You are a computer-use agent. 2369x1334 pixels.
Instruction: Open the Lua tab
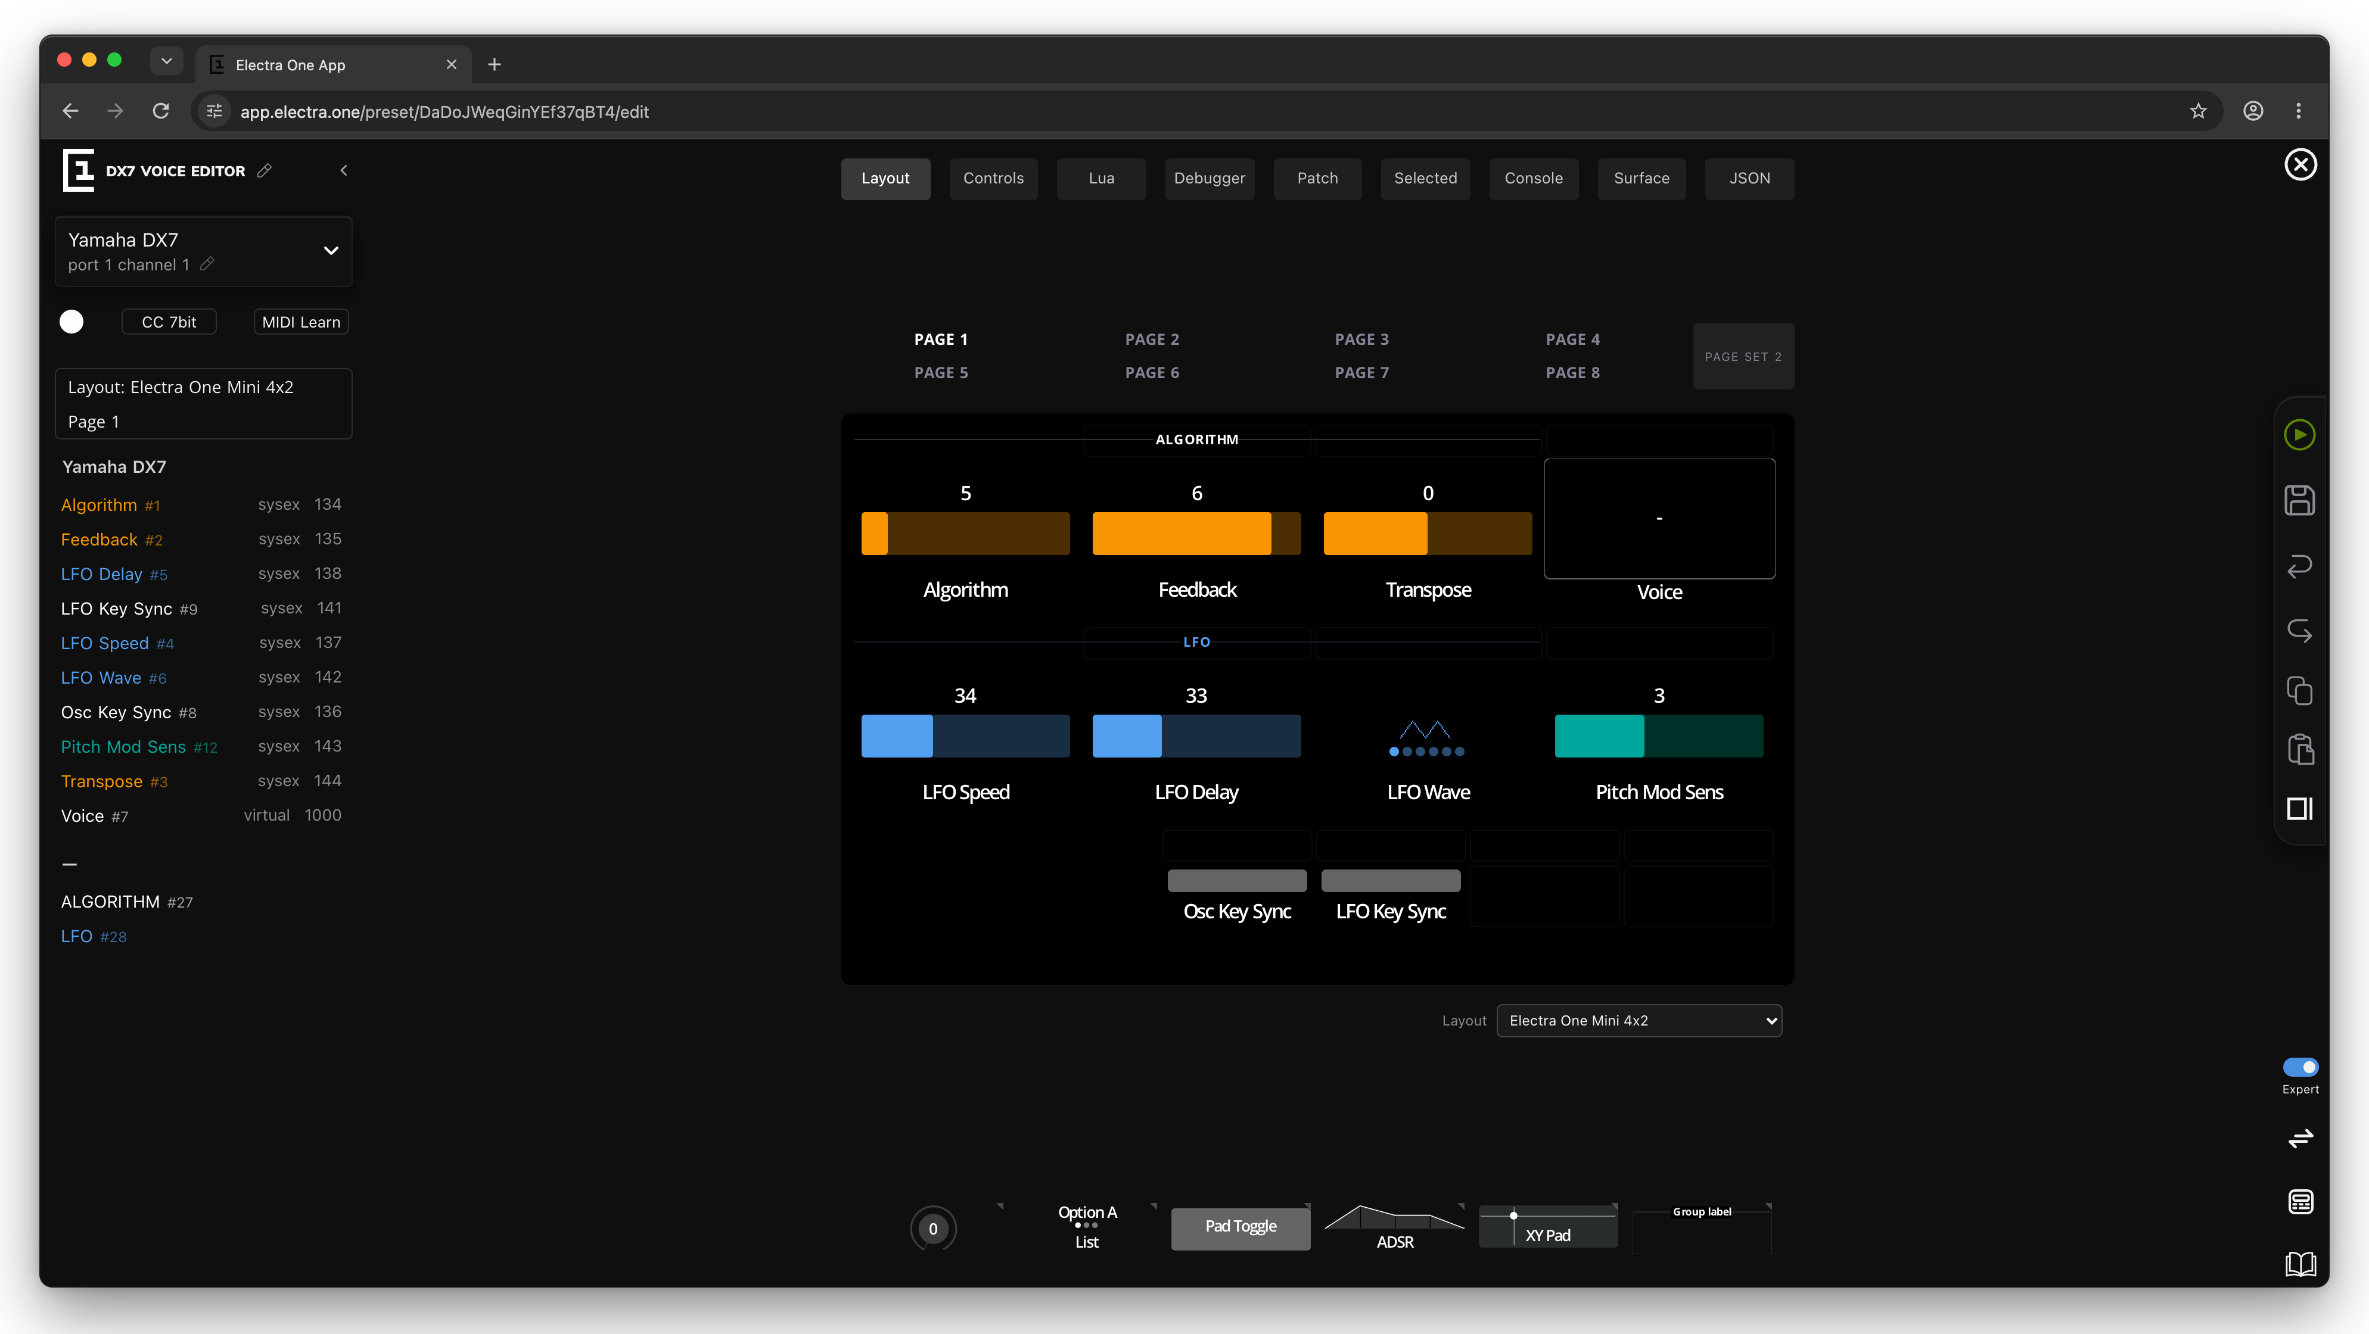click(1101, 178)
